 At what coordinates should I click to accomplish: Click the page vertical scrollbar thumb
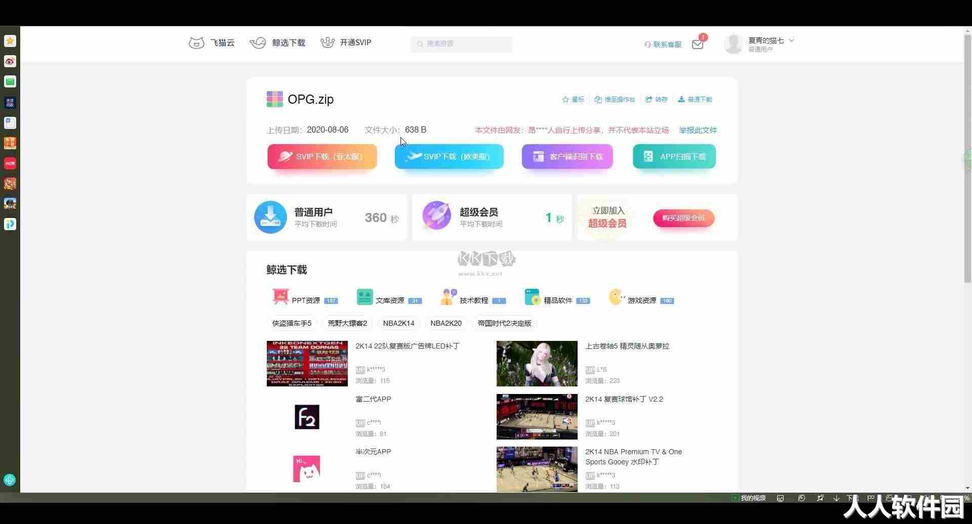(967, 159)
